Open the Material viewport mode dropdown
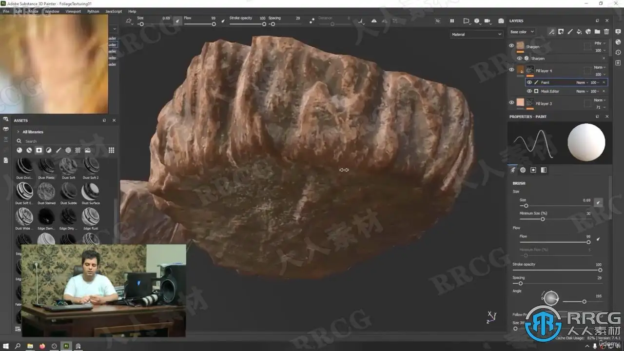The height and width of the screenshot is (351, 624). pyautogui.click(x=476, y=34)
